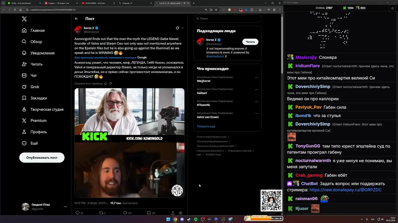This screenshot has height=223, width=398.
Task: Open Творческая студия in sidebar
Action: click(x=43, y=109)
